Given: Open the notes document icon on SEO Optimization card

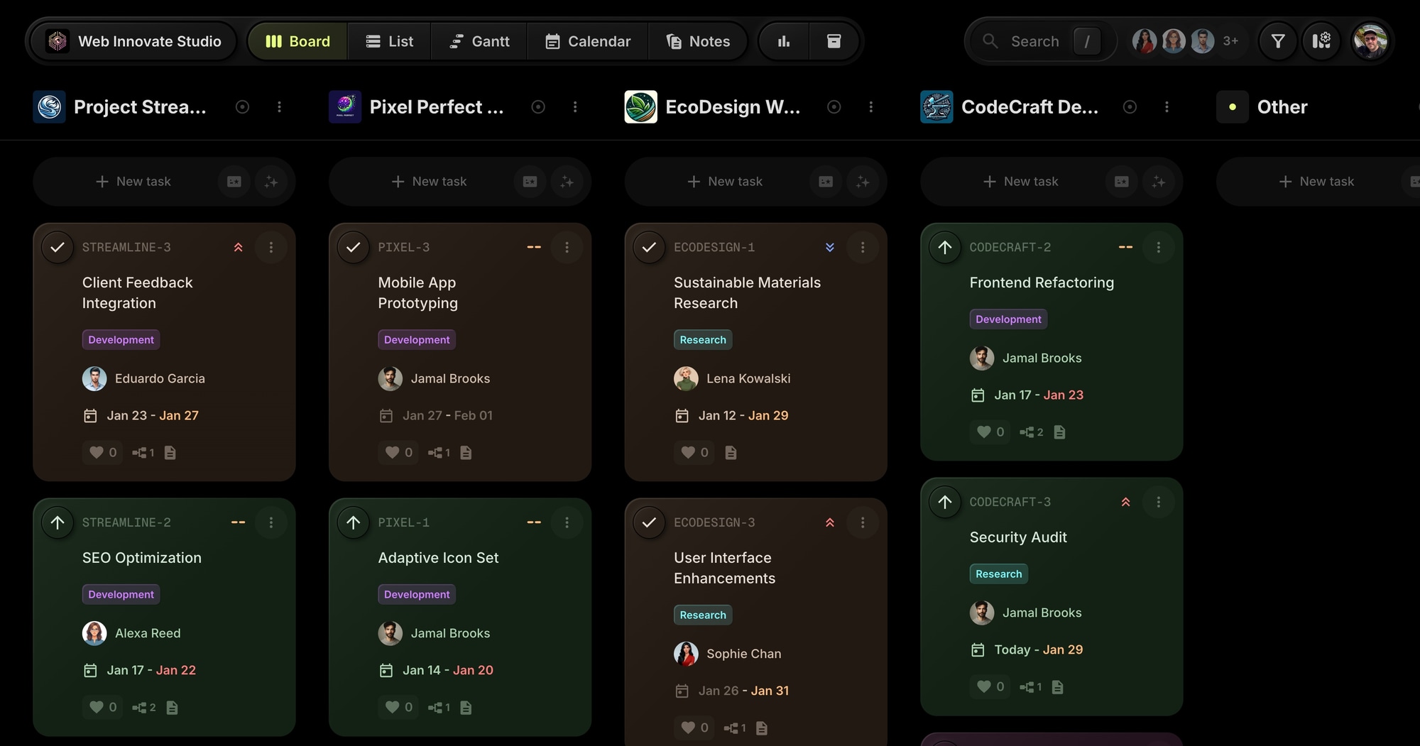Looking at the screenshot, I should coord(173,707).
